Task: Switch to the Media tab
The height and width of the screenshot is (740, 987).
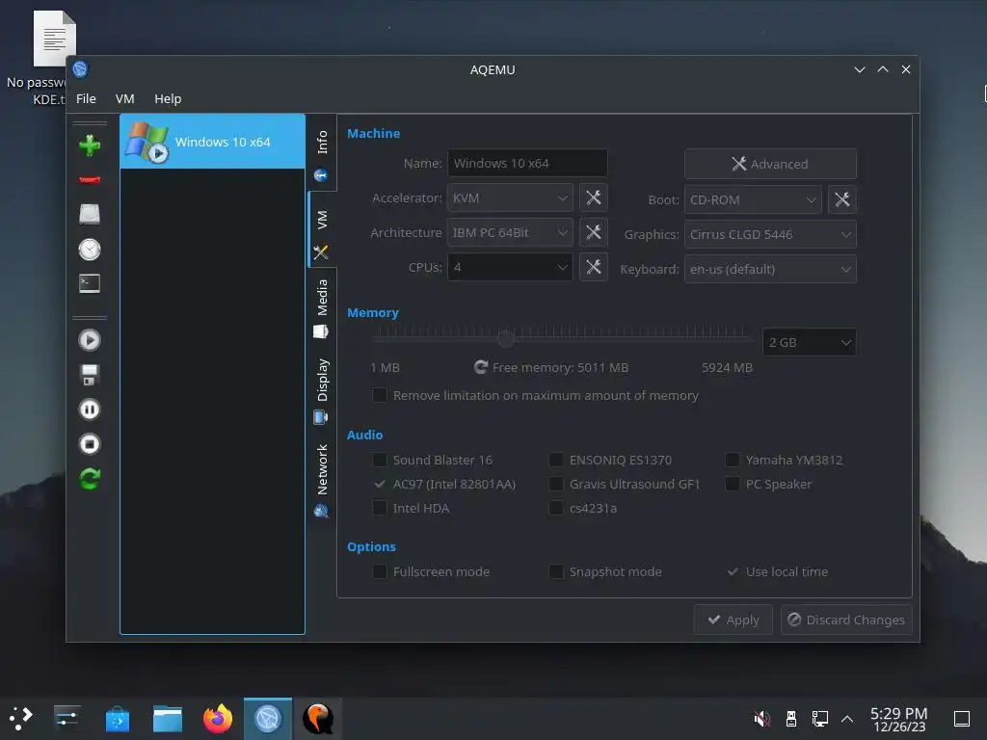Action: [322, 307]
